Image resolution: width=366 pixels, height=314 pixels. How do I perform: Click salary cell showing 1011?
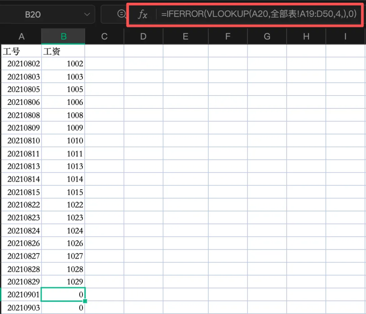63,153
